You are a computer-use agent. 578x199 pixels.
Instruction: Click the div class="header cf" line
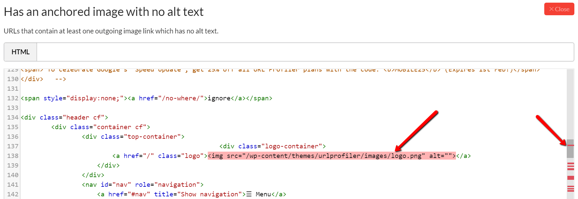[64, 117]
